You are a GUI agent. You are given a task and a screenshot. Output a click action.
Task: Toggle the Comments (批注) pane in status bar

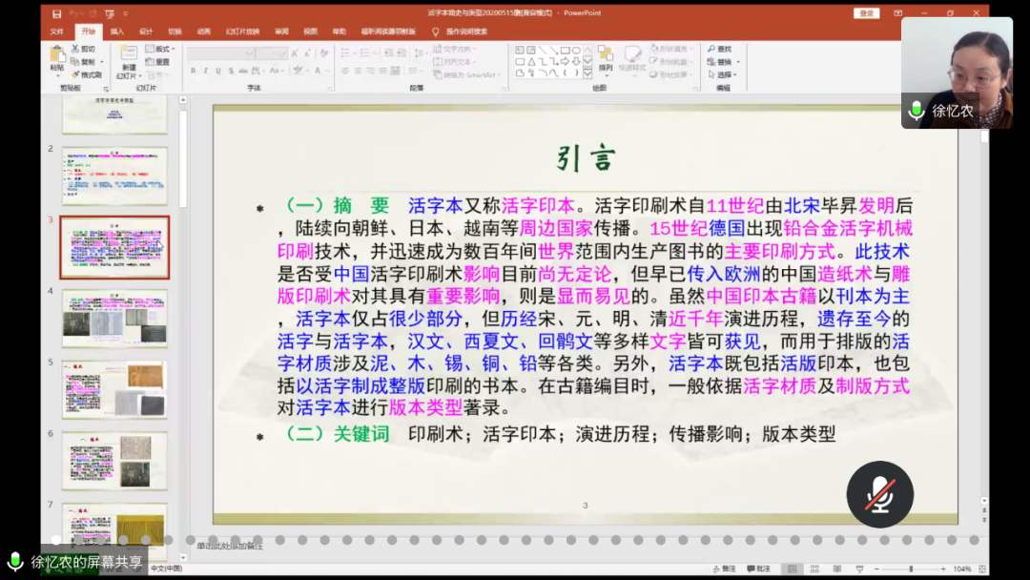click(x=758, y=569)
